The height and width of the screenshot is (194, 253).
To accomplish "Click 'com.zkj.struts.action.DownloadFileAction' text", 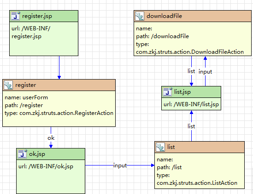I will tap(190, 52).
